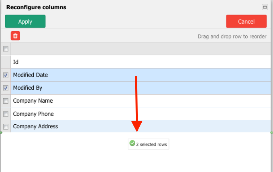Viewport: 273px width, 172px height.
Task: Select the Company Name row
Action: point(33,101)
